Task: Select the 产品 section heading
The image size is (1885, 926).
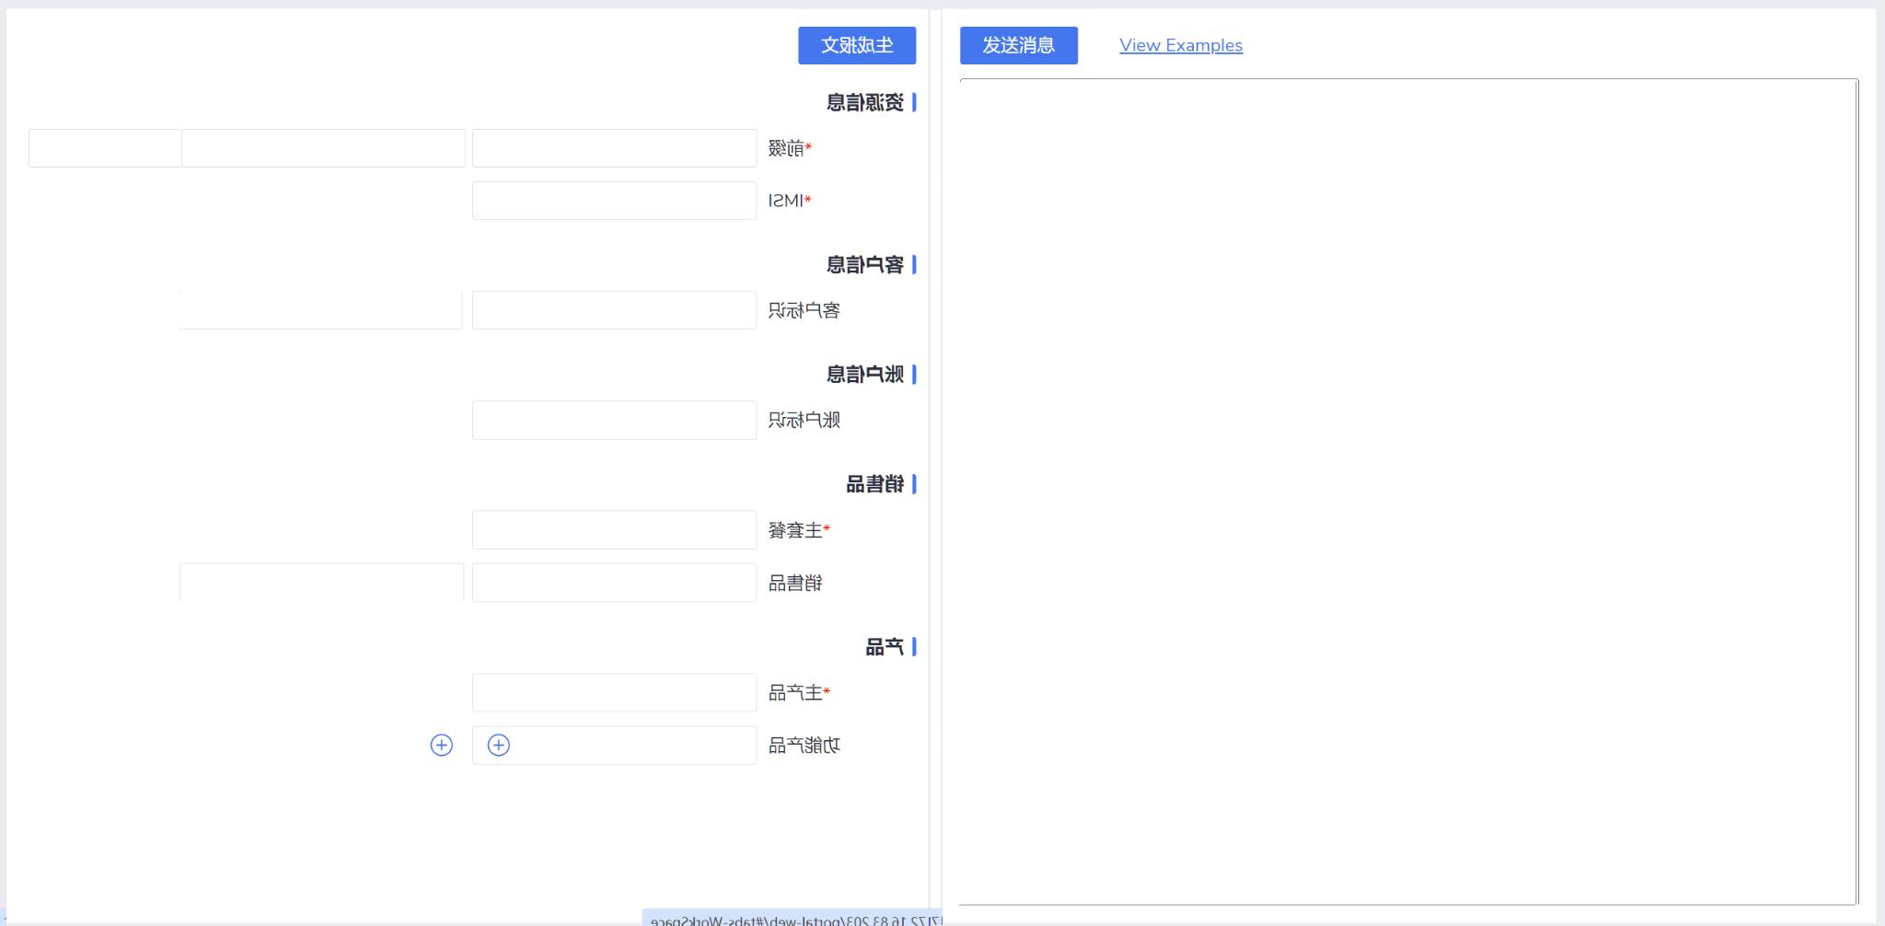Action: [885, 646]
